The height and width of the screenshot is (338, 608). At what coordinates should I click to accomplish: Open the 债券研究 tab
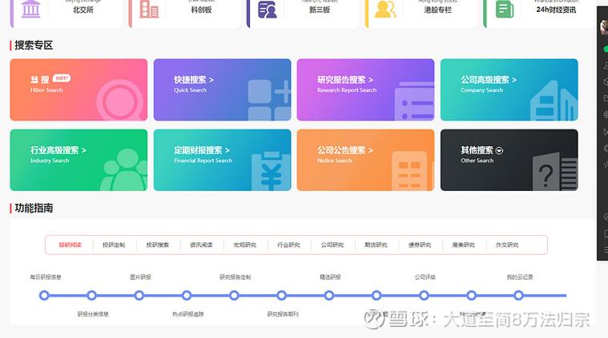click(x=420, y=245)
